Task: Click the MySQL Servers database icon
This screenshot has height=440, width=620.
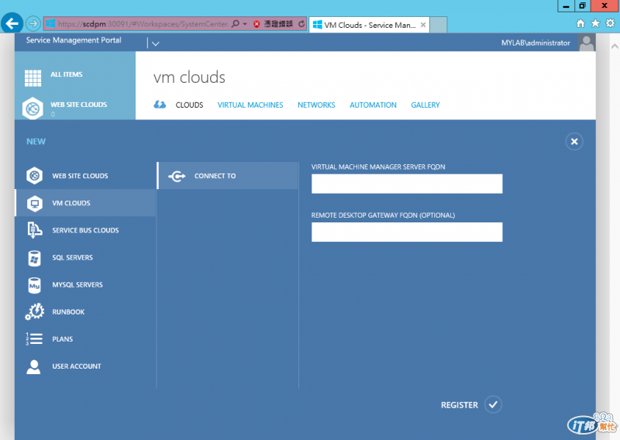Action: click(x=34, y=285)
